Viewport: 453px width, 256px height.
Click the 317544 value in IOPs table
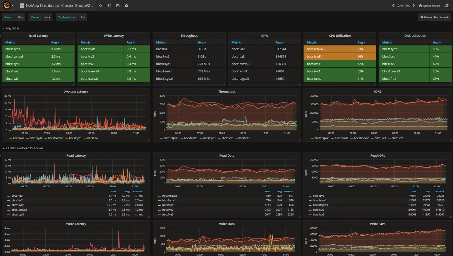[x=281, y=49]
